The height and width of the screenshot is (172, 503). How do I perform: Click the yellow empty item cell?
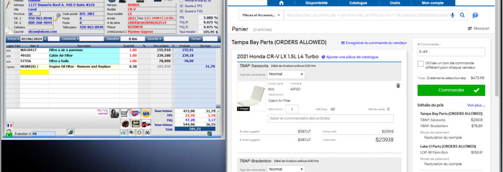[34, 72]
